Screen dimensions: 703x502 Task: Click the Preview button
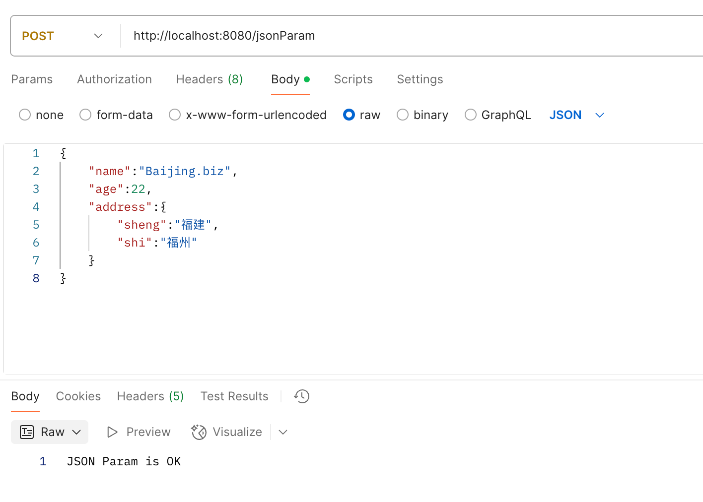coord(139,432)
